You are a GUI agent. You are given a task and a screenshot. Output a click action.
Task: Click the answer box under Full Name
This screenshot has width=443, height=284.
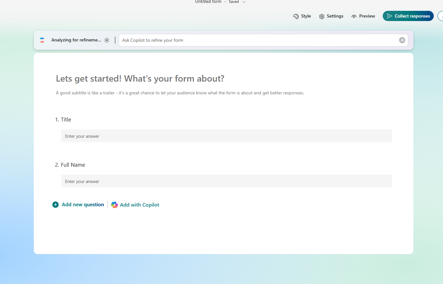pos(226,181)
